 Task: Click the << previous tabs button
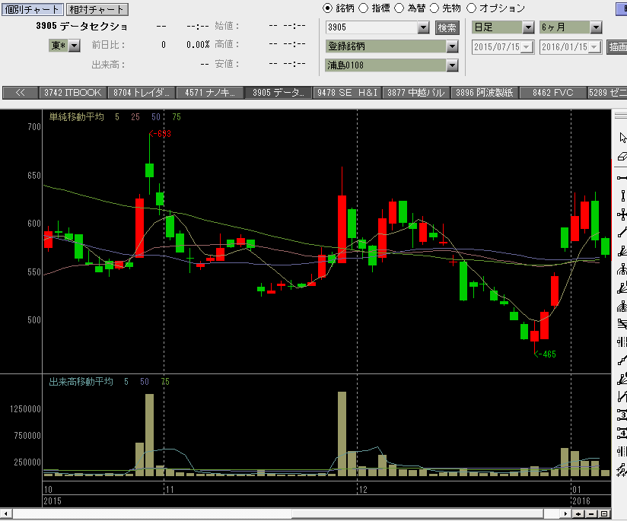pyautogui.click(x=20, y=93)
